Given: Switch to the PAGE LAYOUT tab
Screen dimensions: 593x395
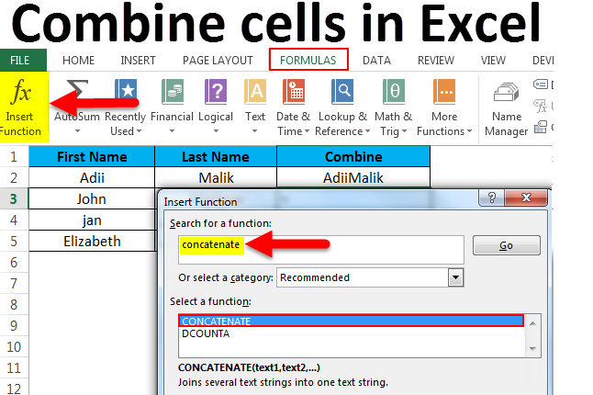Looking at the screenshot, I should [218, 60].
